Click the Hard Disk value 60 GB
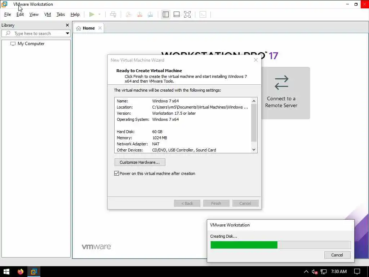369x277 pixels. pyautogui.click(x=157, y=132)
